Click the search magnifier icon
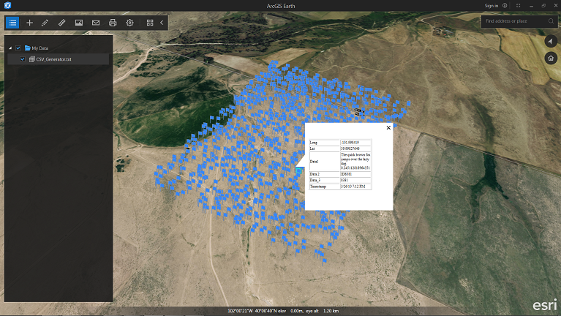Screen dimensions: 561x316 point(551,21)
